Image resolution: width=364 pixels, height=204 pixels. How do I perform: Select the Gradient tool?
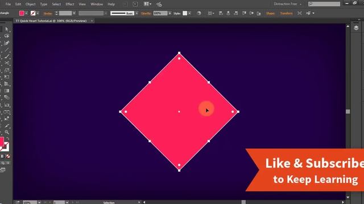[x=7, y=91]
